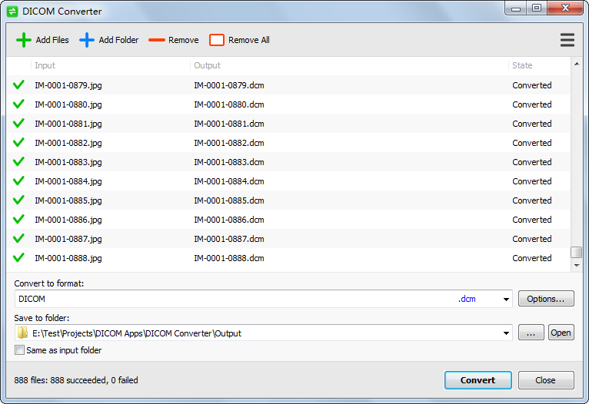This screenshot has height=404, width=589.
Task: Enable Same as input folder checkbox
Action: (x=20, y=350)
